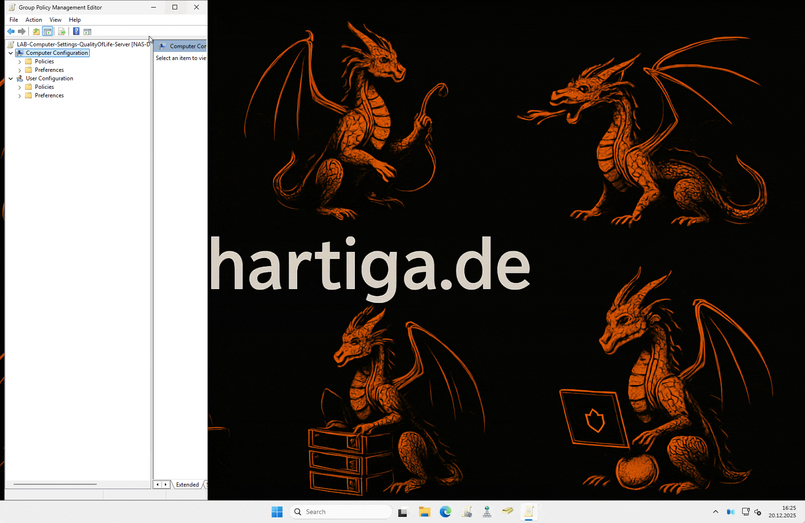Click the taskbar Search box
The width and height of the screenshot is (805, 523).
pyautogui.click(x=341, y=512)
